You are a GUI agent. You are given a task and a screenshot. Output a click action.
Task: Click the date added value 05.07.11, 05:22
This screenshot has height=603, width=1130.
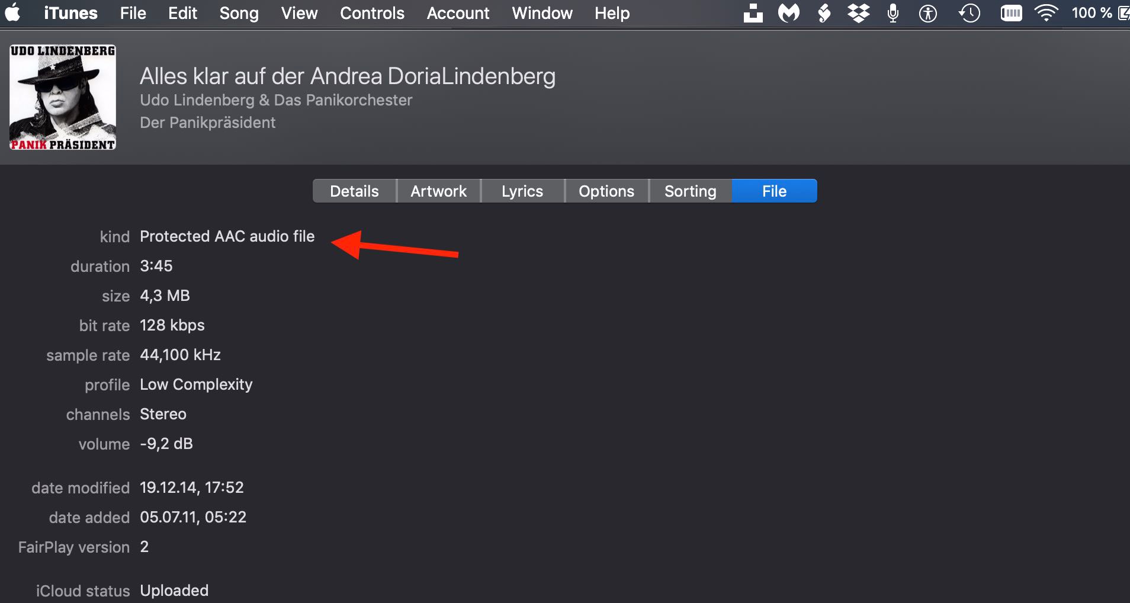(x=193, y=517)
